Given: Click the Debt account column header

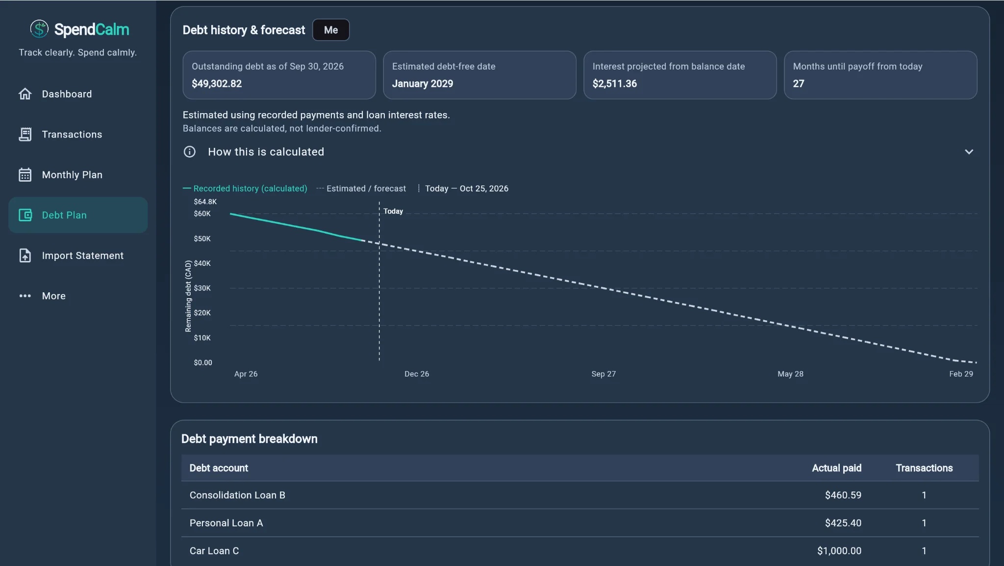Looking at the screenshot, I should coord(219,468).
